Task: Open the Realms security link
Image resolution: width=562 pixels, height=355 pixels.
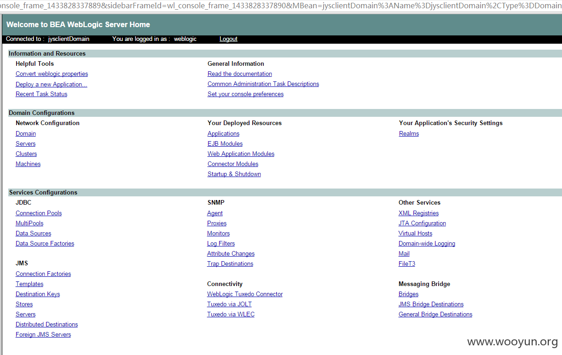Action: click(409, 134)
